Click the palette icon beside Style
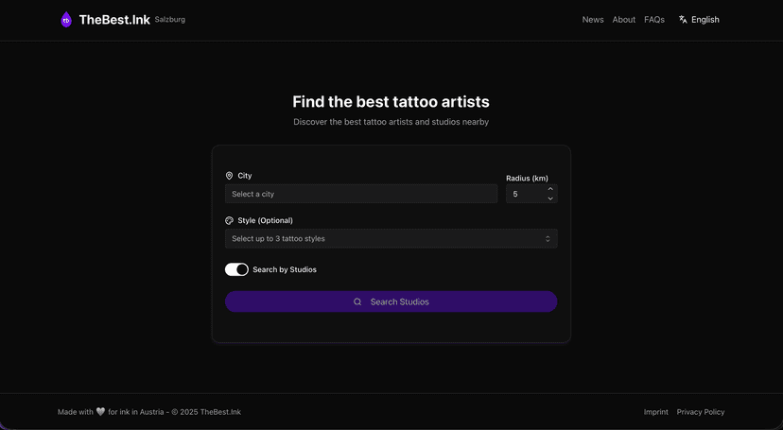The width and height of the screenshot is (783, 430). point(229,220)
